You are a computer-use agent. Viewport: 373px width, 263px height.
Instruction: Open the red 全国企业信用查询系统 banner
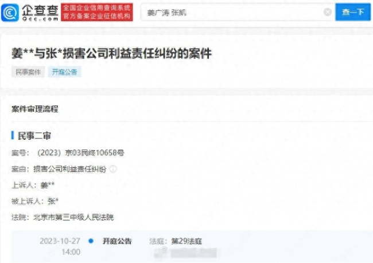[97, 12]
